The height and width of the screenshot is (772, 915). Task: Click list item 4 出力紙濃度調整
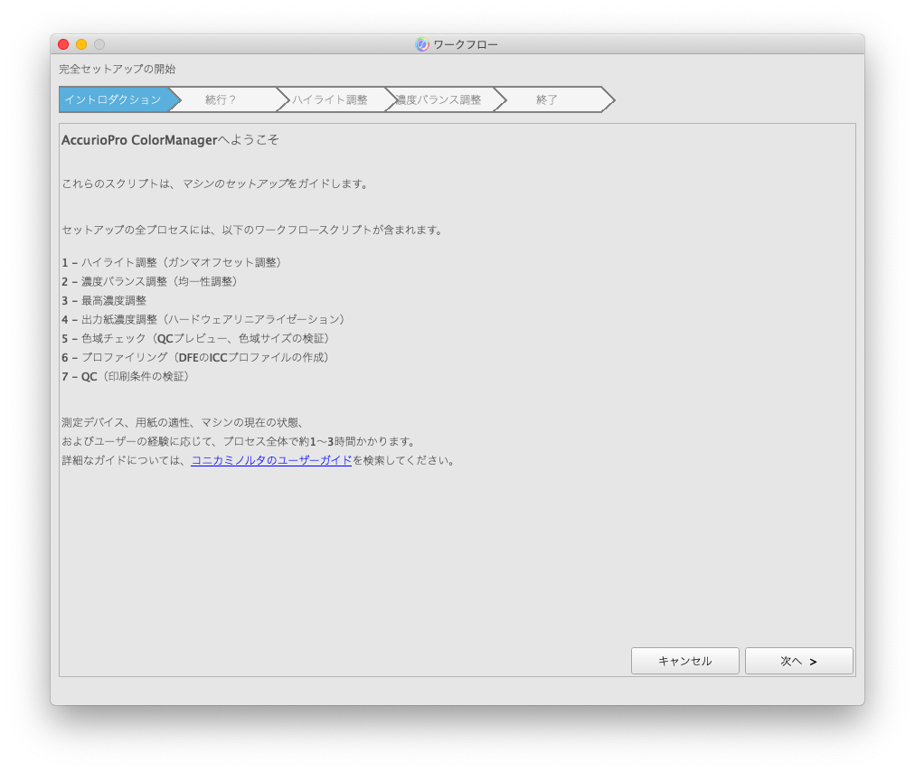tap(203, 320)
